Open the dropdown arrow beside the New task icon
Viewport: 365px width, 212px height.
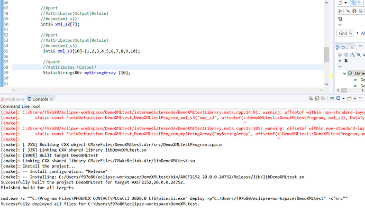(x=345, y=3)
